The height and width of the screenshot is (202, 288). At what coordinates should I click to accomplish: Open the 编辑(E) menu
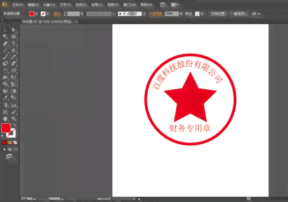(33, 5)
